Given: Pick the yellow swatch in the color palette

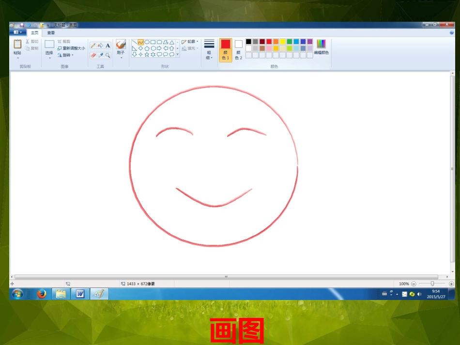Looking at the screenshot, I should click(x=283, y=42).
